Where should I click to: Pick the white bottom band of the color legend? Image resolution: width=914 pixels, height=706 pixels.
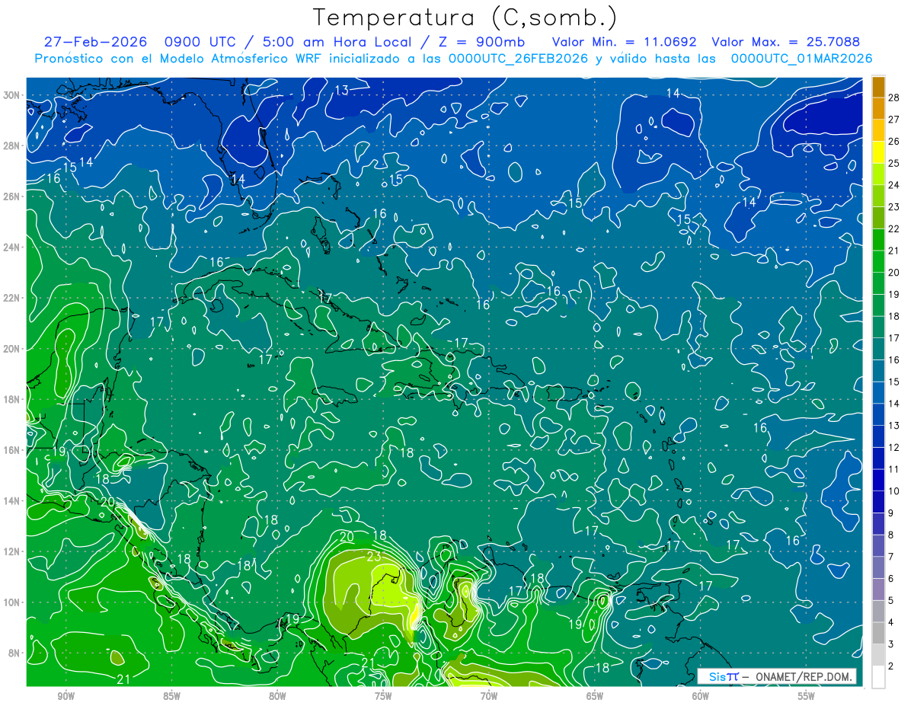tap(878, 677)
